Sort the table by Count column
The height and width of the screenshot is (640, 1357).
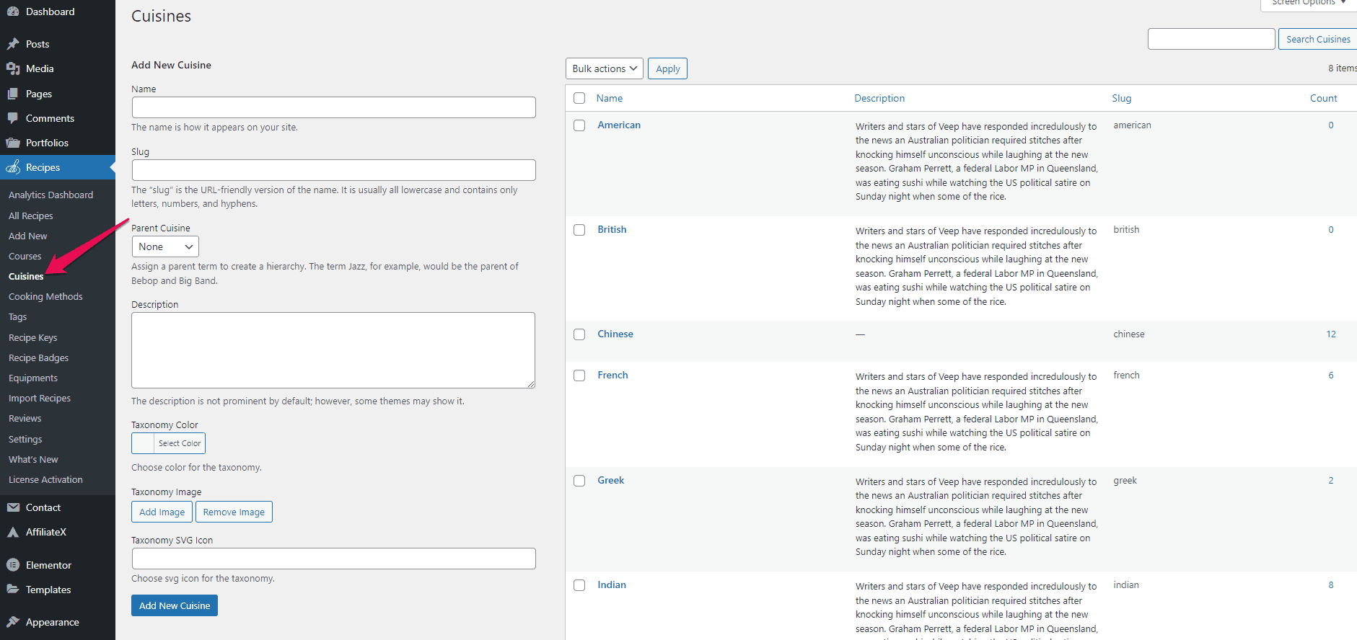pyautogui.click(x=1323, y=98)
